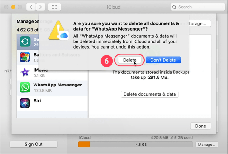
Task: Select the WhatsApp Messenger green icon
Action: [25, 87]
